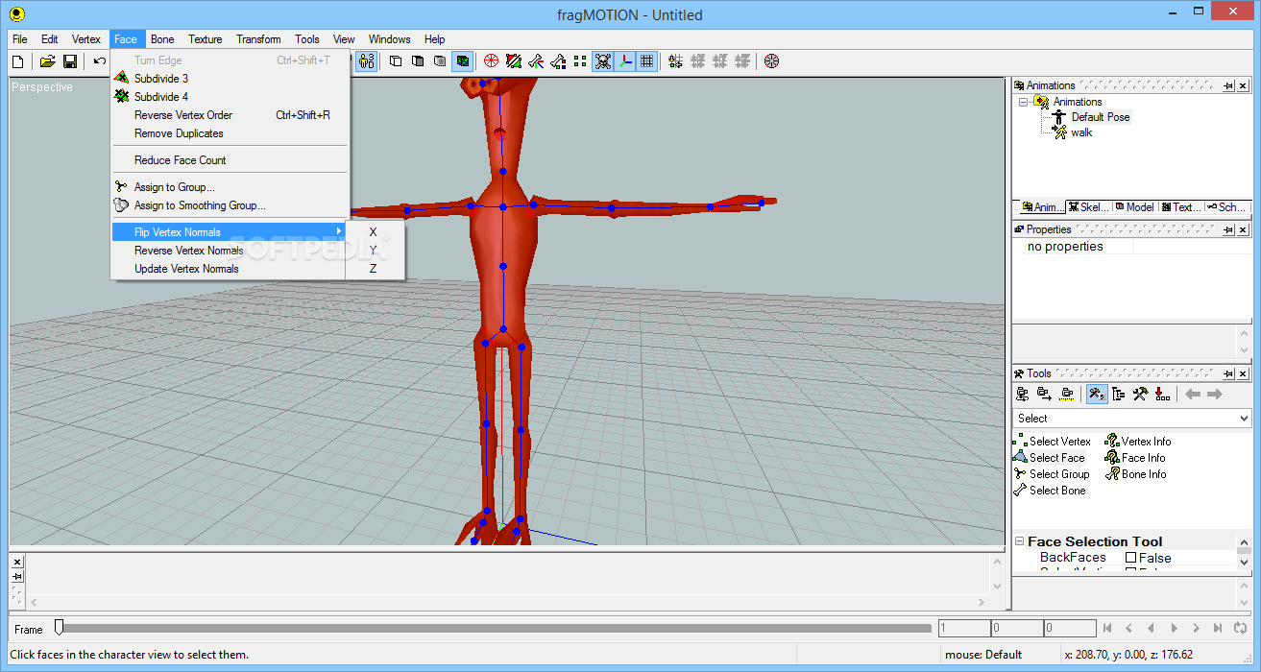This screenshot has height=672, width=1261.
Task: Open the File menu
Action: pyautogui.click(x=20, y=39)
